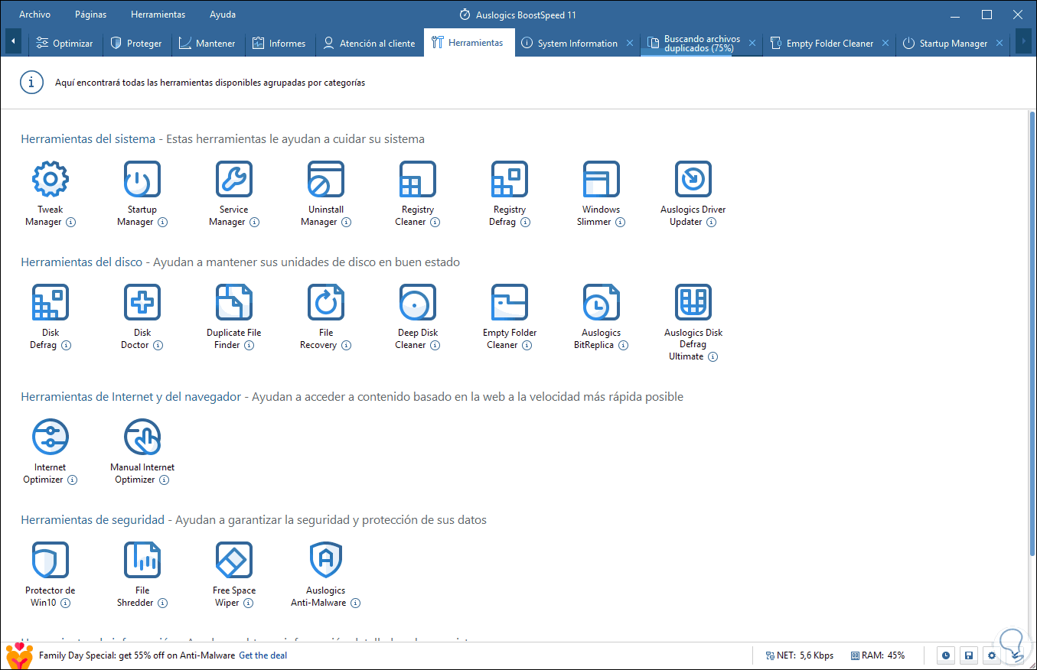Image resolution: width=1037 pixels, height=670 pixels.
Task: Open the Disk Doctor tool
Action: point(142,303)
